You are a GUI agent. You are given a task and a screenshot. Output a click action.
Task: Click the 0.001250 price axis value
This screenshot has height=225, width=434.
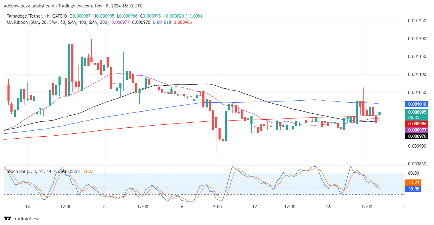[x=416, y=20]
